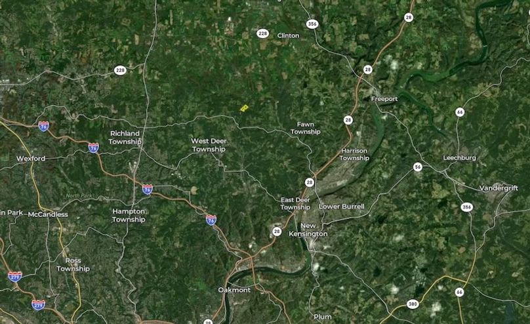Select the Vandergrift place label
This screenshot has width=530, height=324.
click(499, 188)
